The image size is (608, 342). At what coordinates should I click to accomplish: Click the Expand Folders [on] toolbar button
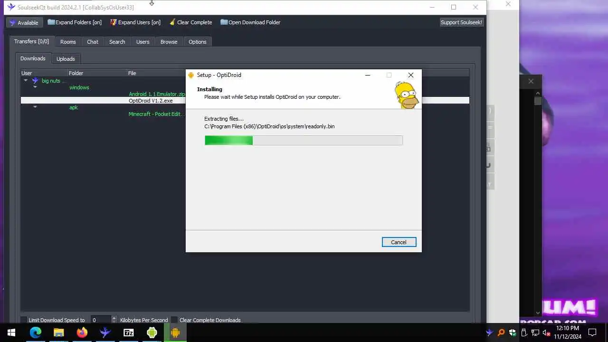(x=75, y=22)
